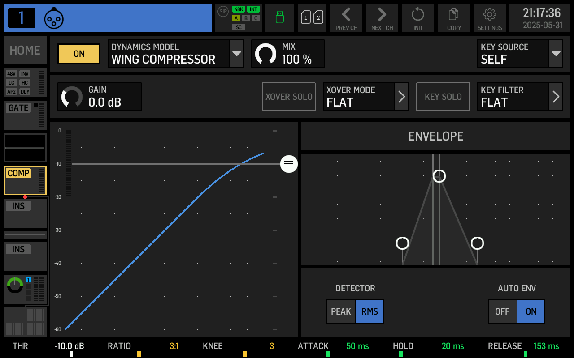
Task: Go to the previous channel with PREV CH
Action: pyautogui.click(x=346, y=18)
